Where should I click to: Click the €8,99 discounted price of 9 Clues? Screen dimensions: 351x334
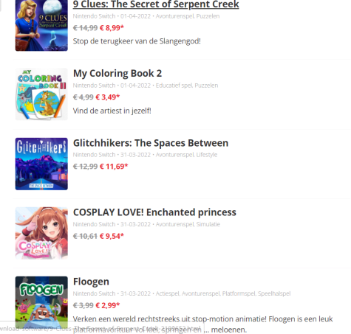click(x=112, y=28)
